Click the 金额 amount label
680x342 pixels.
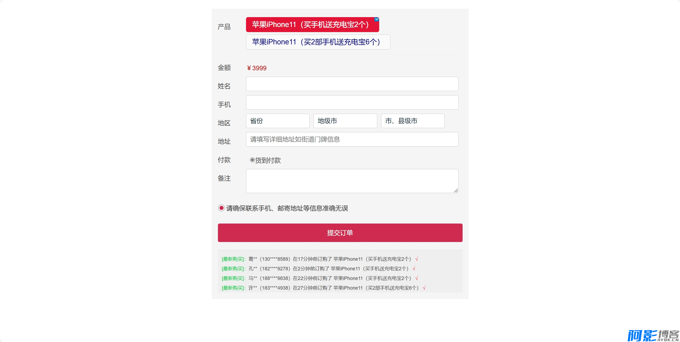click(224, 68)
